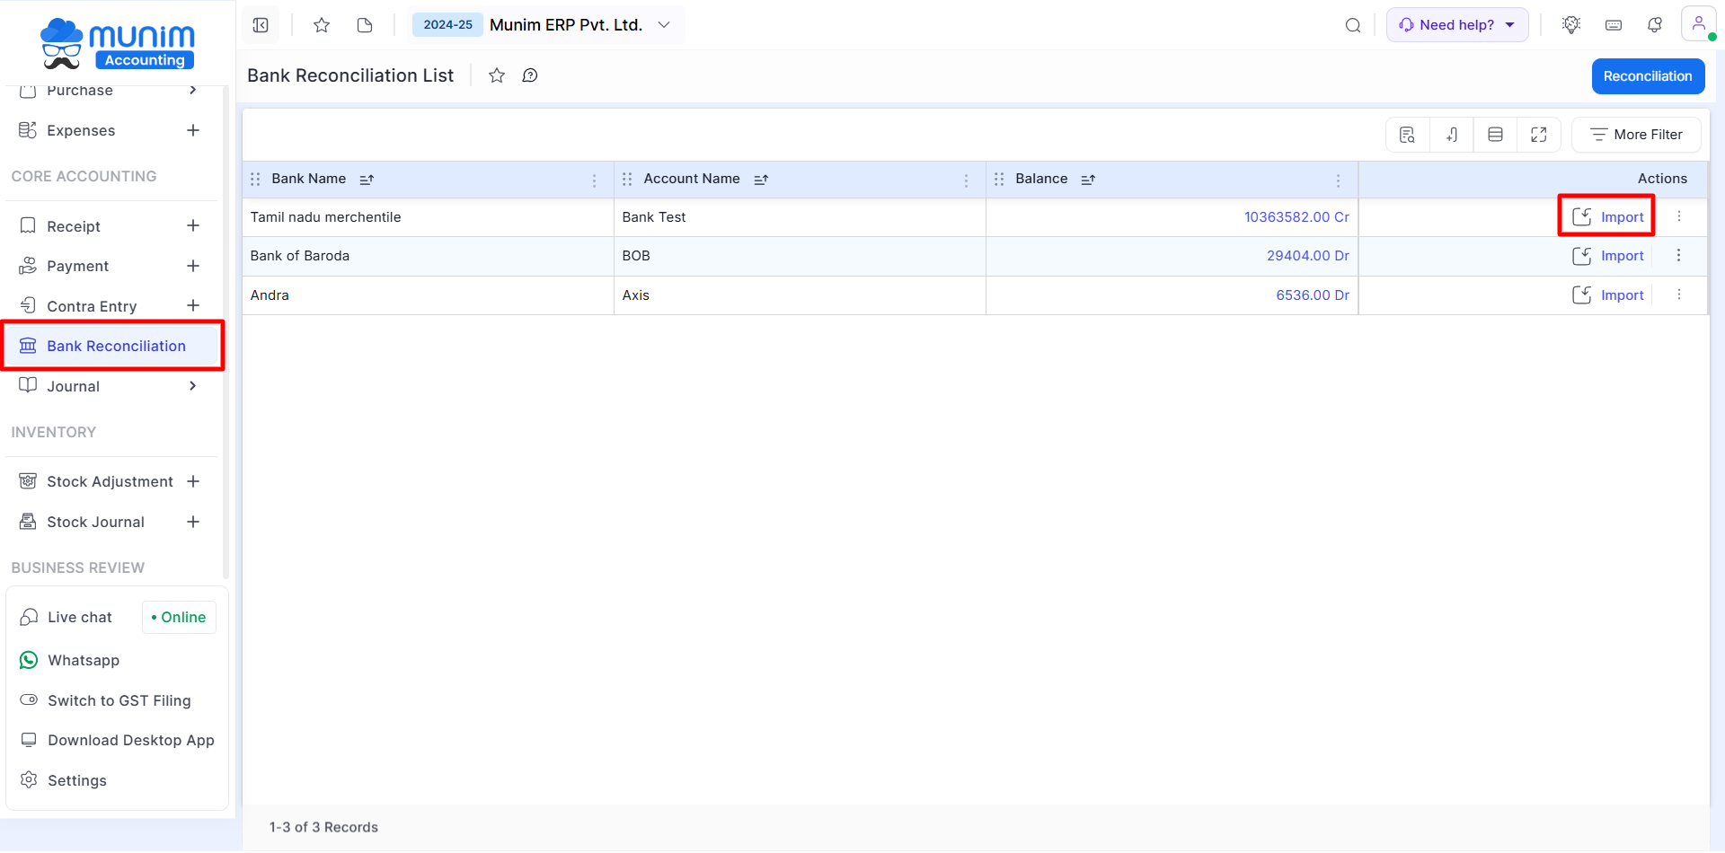Click the export file toolbar icon
This screenshot has width=1725, height=853.
pyautogui.click(x=1452, y=135)
